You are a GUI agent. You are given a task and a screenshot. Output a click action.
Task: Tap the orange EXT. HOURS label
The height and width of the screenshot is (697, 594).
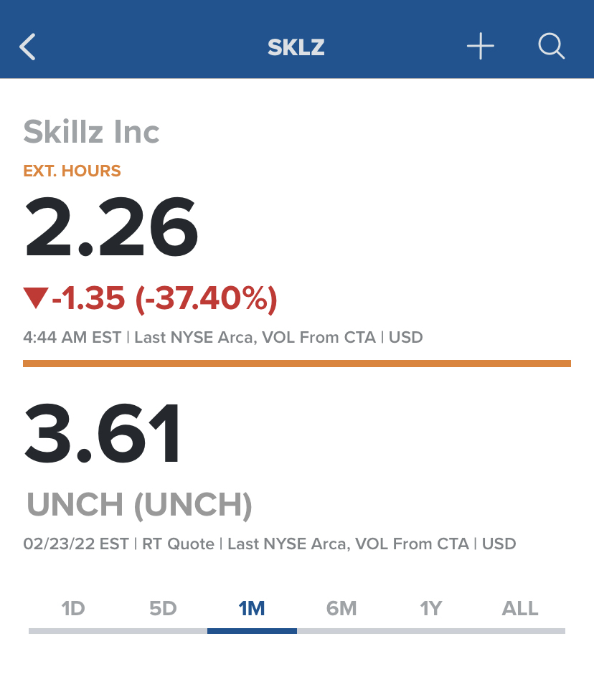pos(72,171)
